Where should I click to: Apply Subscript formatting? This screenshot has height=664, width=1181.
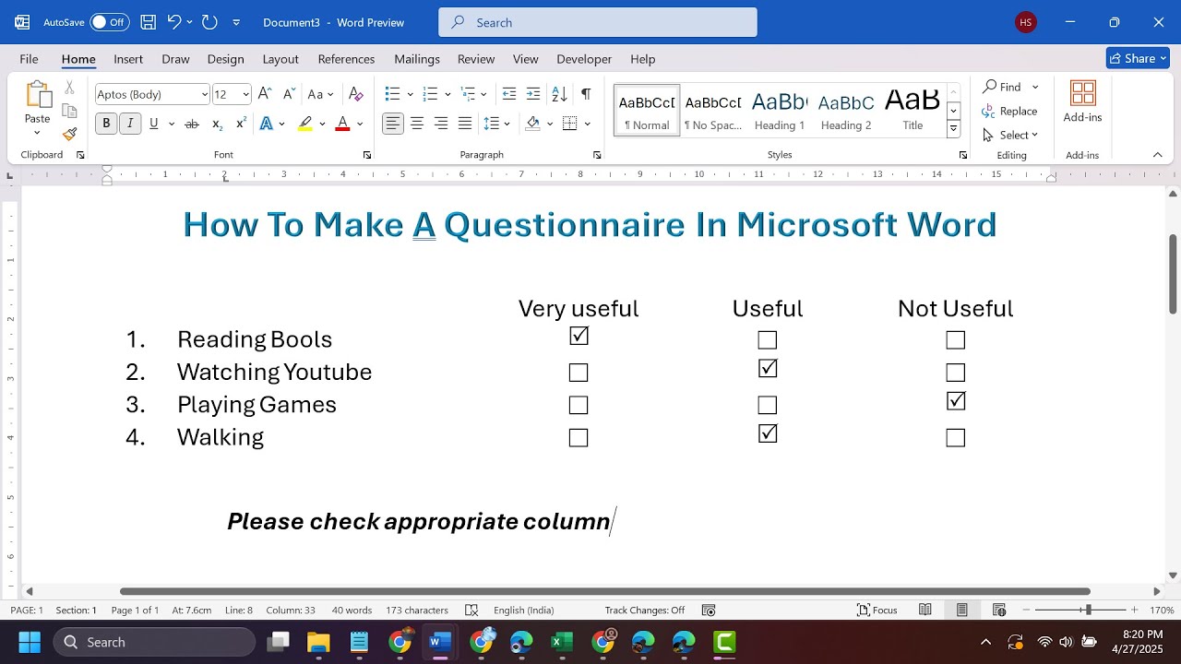pos(217,124)
